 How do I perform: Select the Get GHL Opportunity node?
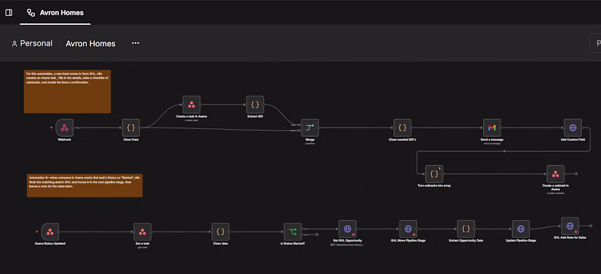(x=347, y=229)
